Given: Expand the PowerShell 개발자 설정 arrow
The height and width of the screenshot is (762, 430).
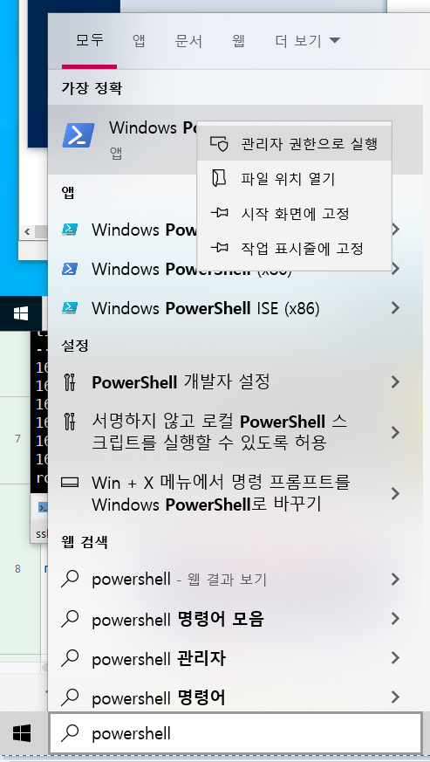Looking at the screenshot, I should click(395, 382).
